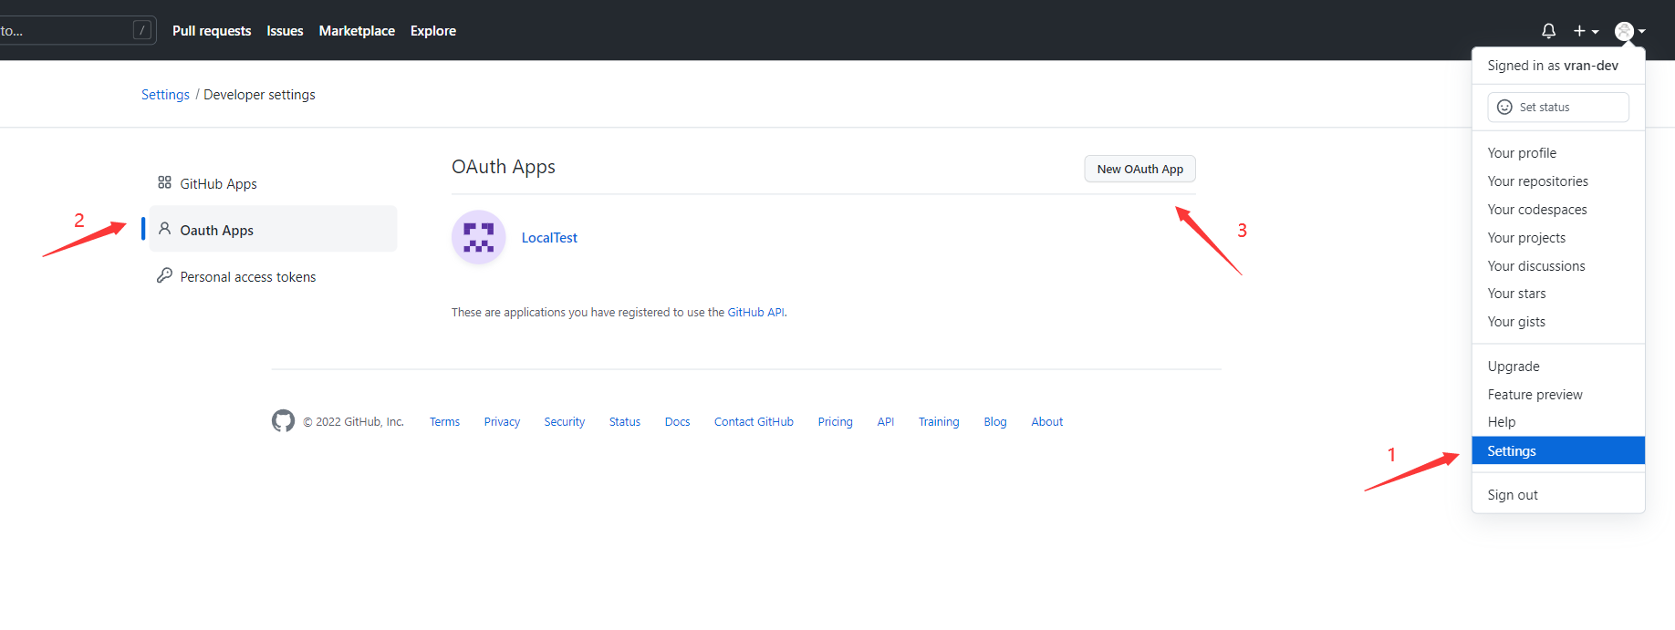This screenshot has height=630, width=1675.
Task: Toggle the user avatar menu
Action: click(1629, 31)
